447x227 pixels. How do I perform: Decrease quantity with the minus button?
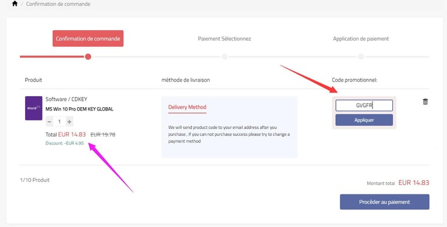coord(49,122)
